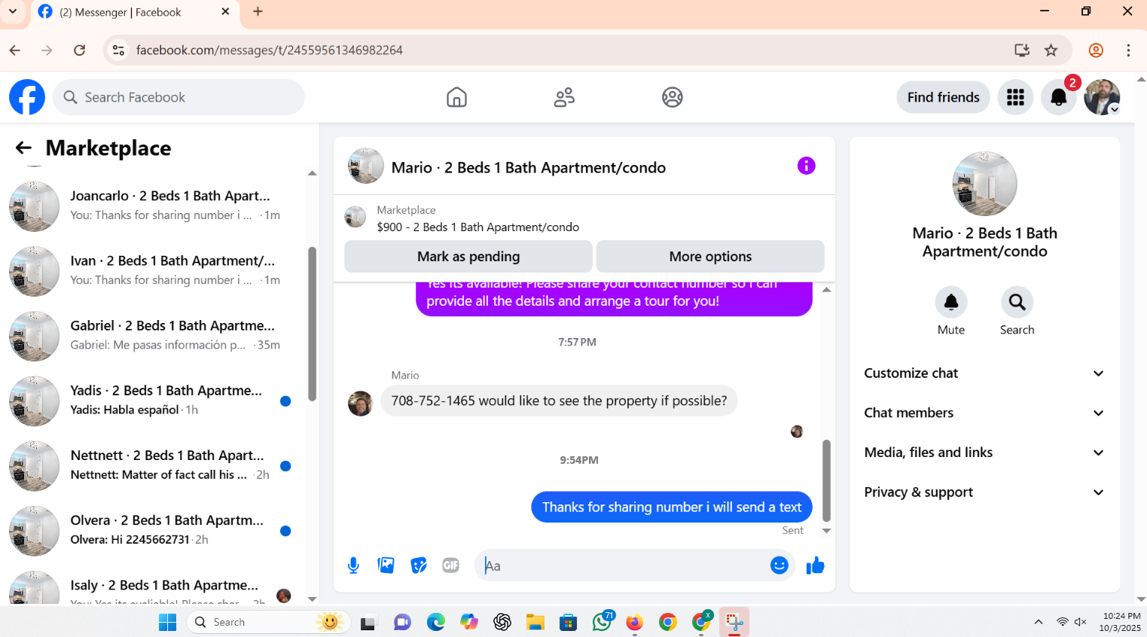Open the notifications bell

[1058, 97]
